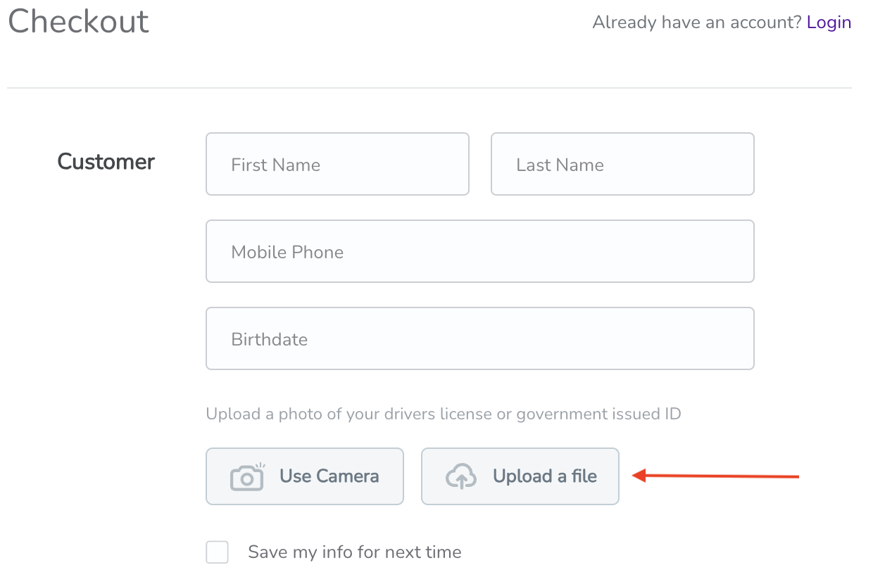Click the red arrow line's tail end
873x584 pixels.
pyautogui.click(x=796, y=476)
